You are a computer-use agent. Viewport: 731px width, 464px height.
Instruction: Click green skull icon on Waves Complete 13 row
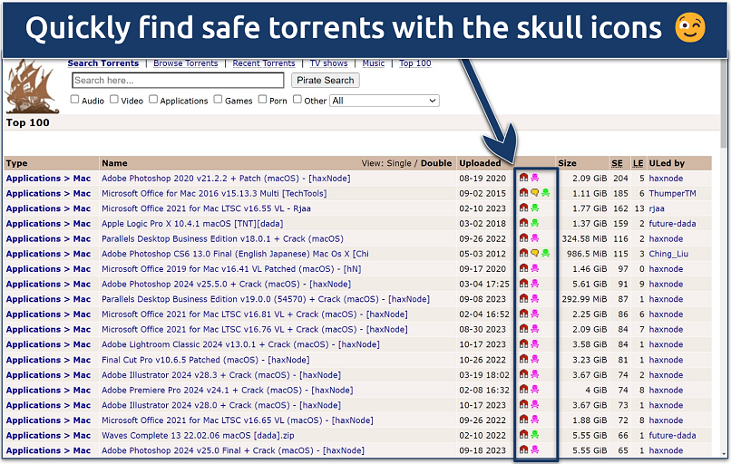(x=535, y=435)
